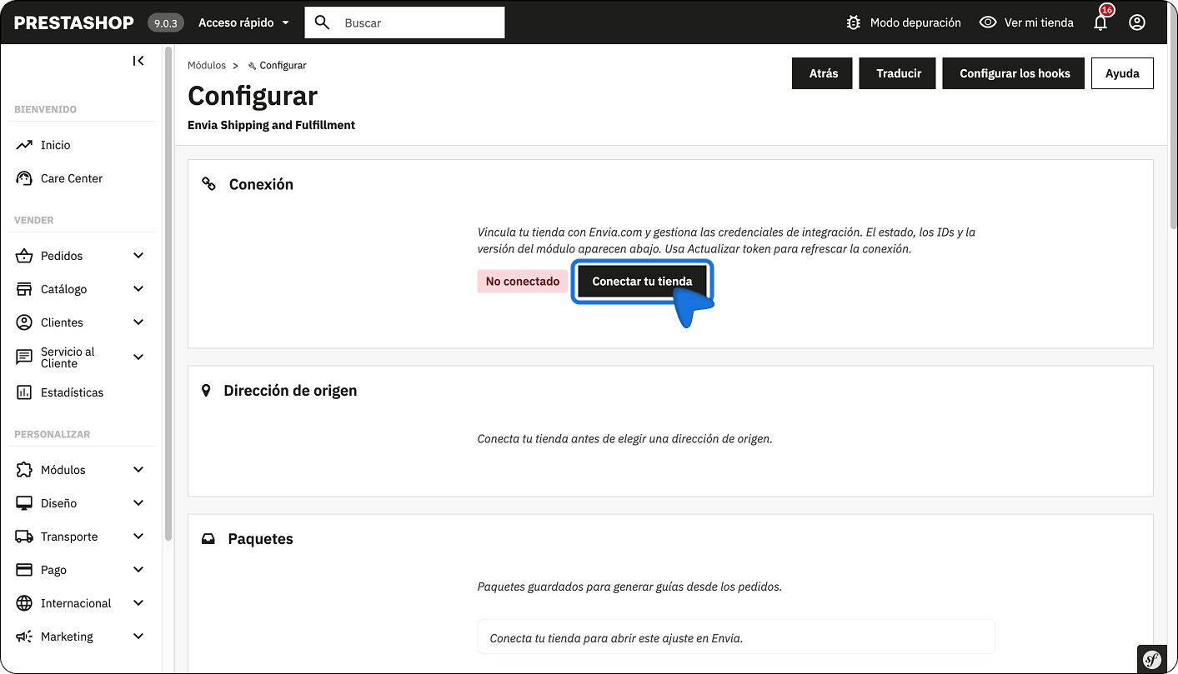
Task: Click the Symfony profiler icon
Action: click(1152, 658)
